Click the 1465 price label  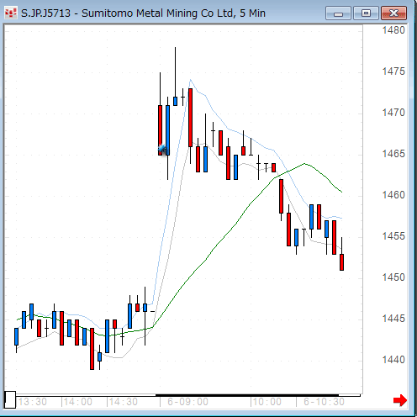tap(393, 154)
